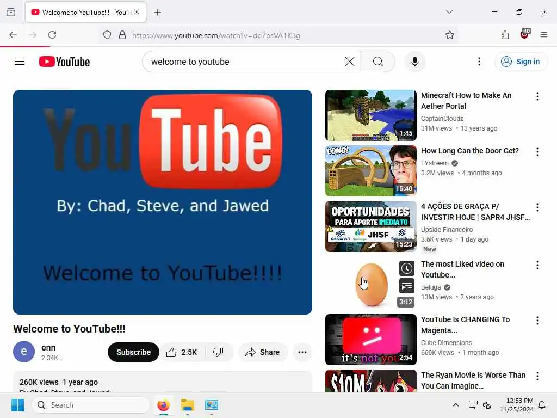Open options for How Long Can the Door Get

click(x=537, y=152)
